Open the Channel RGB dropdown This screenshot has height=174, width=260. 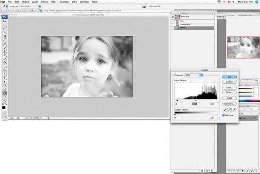click(193, 75)
